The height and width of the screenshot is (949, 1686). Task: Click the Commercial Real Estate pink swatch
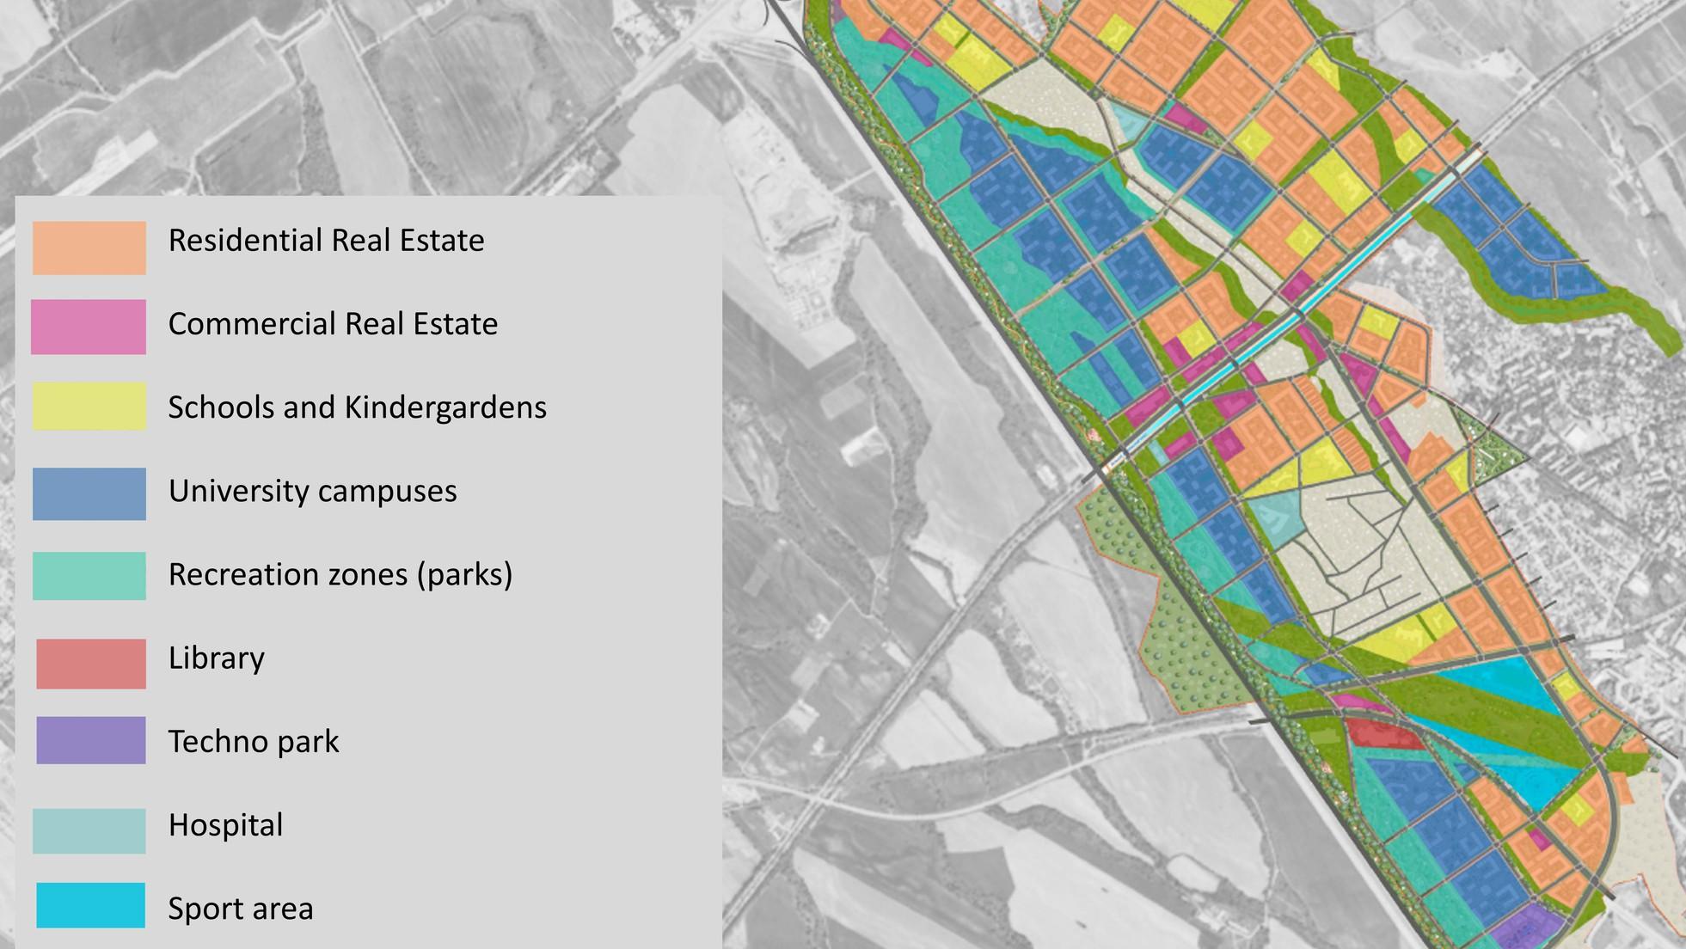point(89,327)
